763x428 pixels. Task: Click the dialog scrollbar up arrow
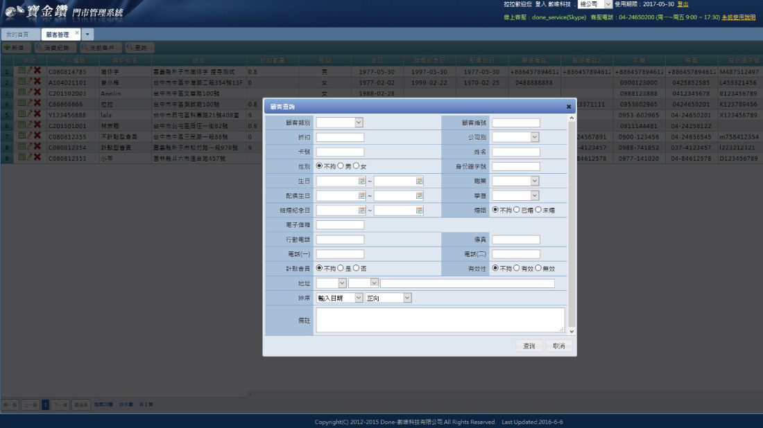[572, 118]
